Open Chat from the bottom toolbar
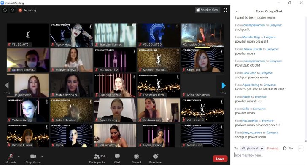 (117, 157)
